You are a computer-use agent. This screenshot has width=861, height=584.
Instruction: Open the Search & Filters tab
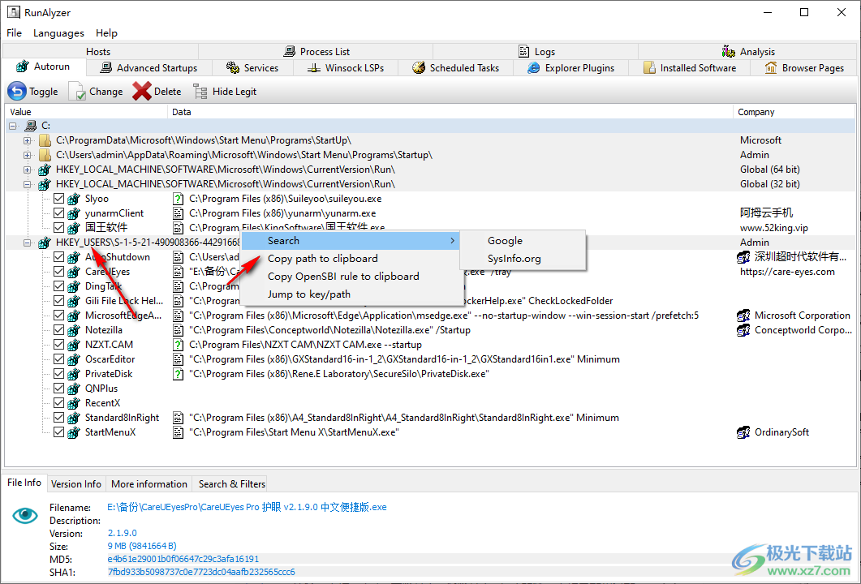[232, 483]
